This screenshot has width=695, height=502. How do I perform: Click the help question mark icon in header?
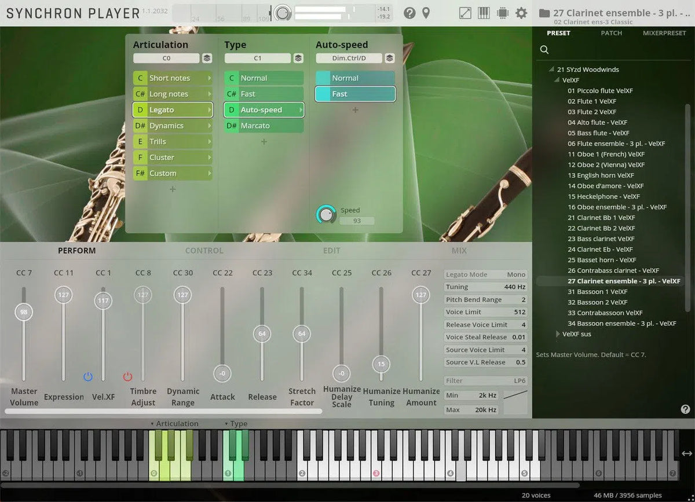tap(409, 13)
